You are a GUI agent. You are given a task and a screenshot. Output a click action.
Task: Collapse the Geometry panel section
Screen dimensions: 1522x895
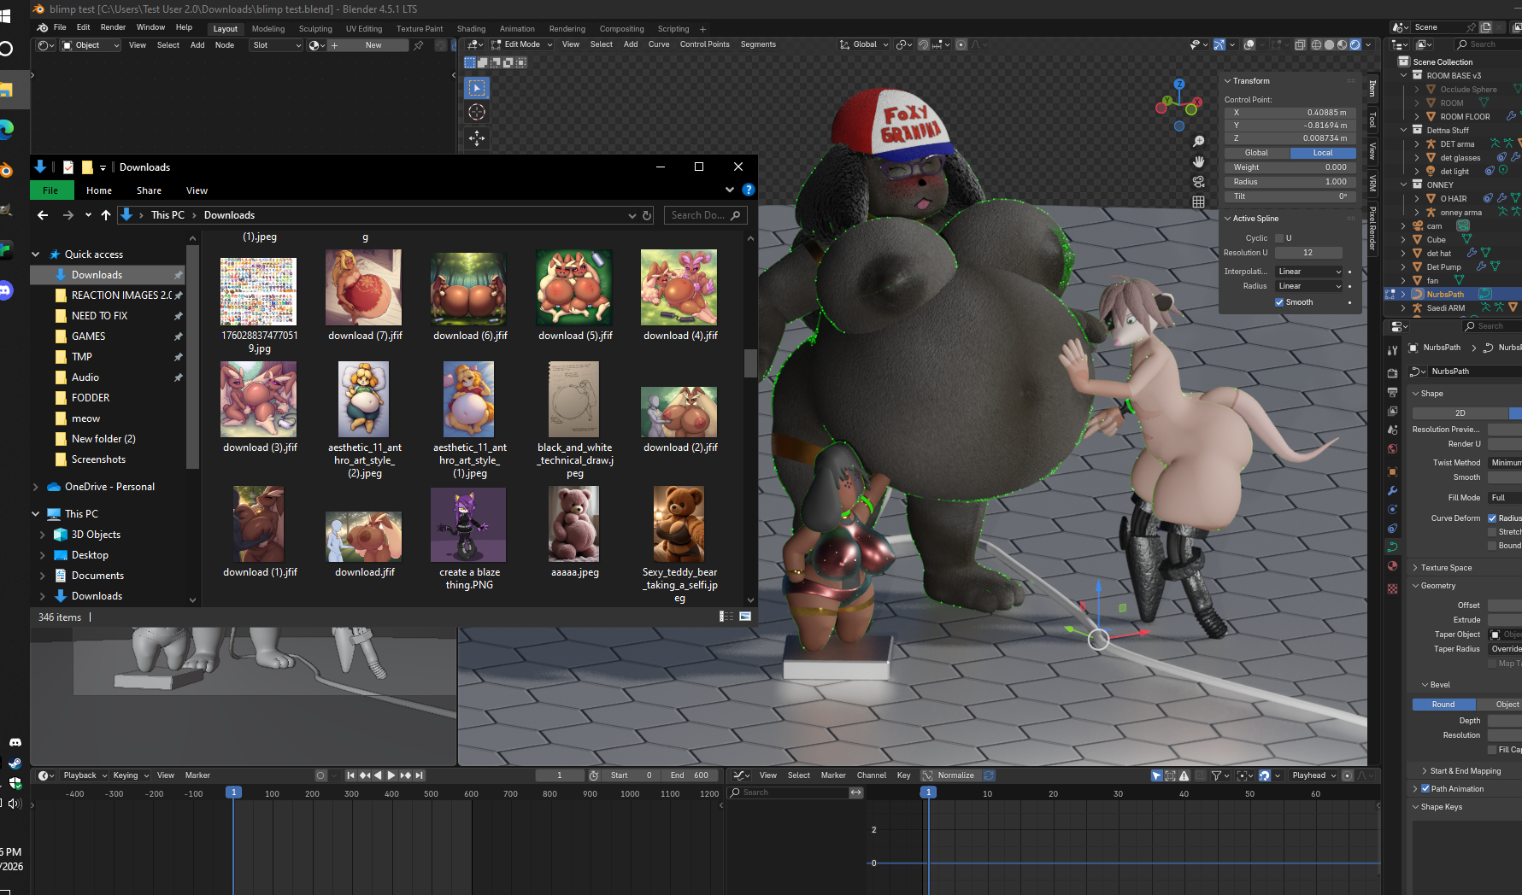pos(1437,586)
